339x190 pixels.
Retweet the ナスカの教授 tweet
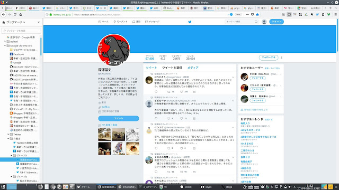(x=169, y=172)
